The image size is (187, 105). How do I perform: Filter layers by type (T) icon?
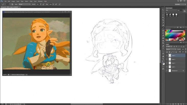pos(179,46)
